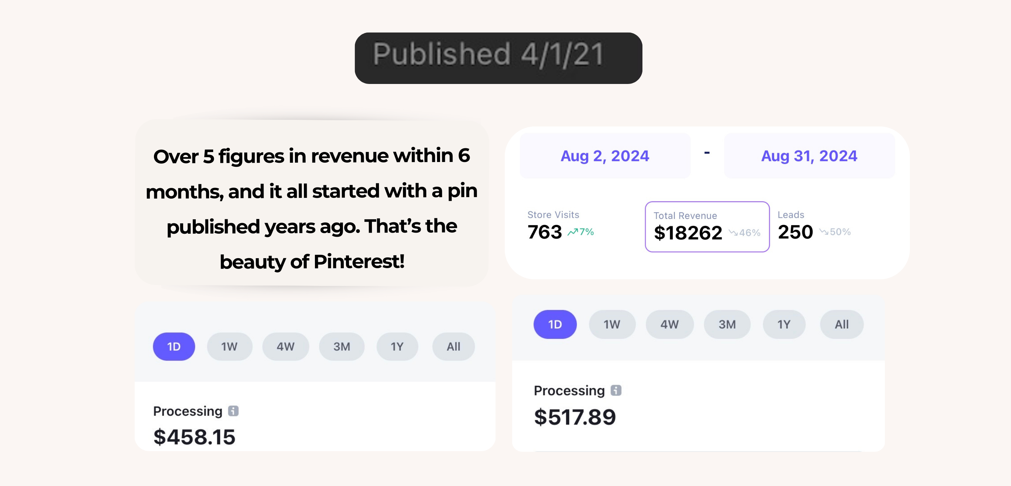Image resolution: width=1011 pixels, height=486 pixels.
Task: Select All range in the $458.15 panel
Action: [x=453, y=346]
